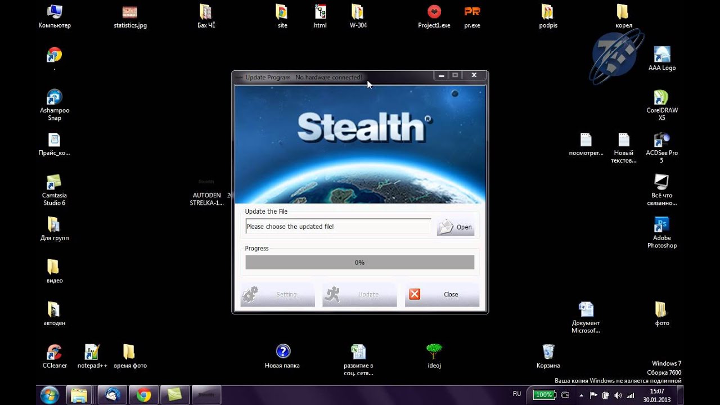Select the CCleaner desktop shortcut
Image resolution: width=720 pixels, height=405 pixels.
tap(55, 356)
